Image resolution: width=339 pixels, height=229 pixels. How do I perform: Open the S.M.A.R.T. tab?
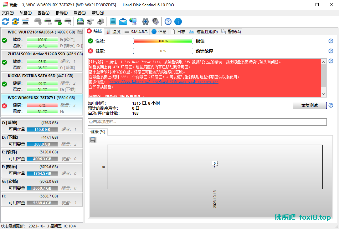[137, 31]
